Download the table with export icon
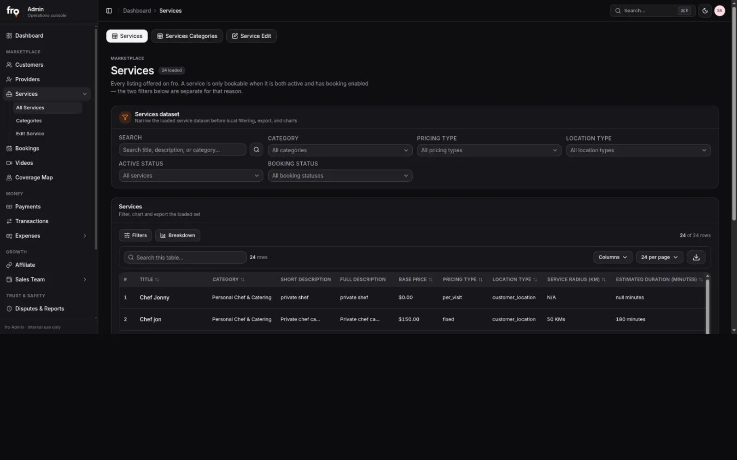 pos(696,257)
